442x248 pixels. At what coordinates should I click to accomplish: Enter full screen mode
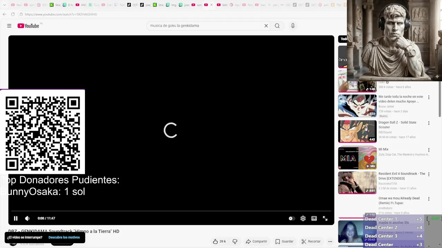pyautogui.click(x=325, y=218)
